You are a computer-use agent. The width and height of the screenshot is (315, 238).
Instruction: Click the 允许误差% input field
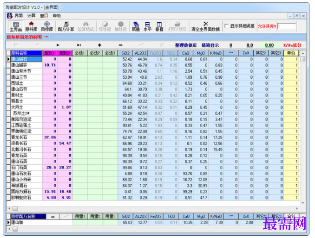pos(287,26)
